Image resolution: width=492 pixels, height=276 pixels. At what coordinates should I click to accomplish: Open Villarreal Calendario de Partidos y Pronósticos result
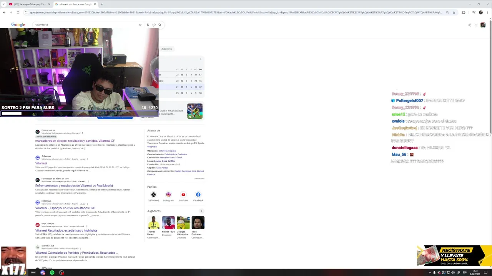[76, 253]
